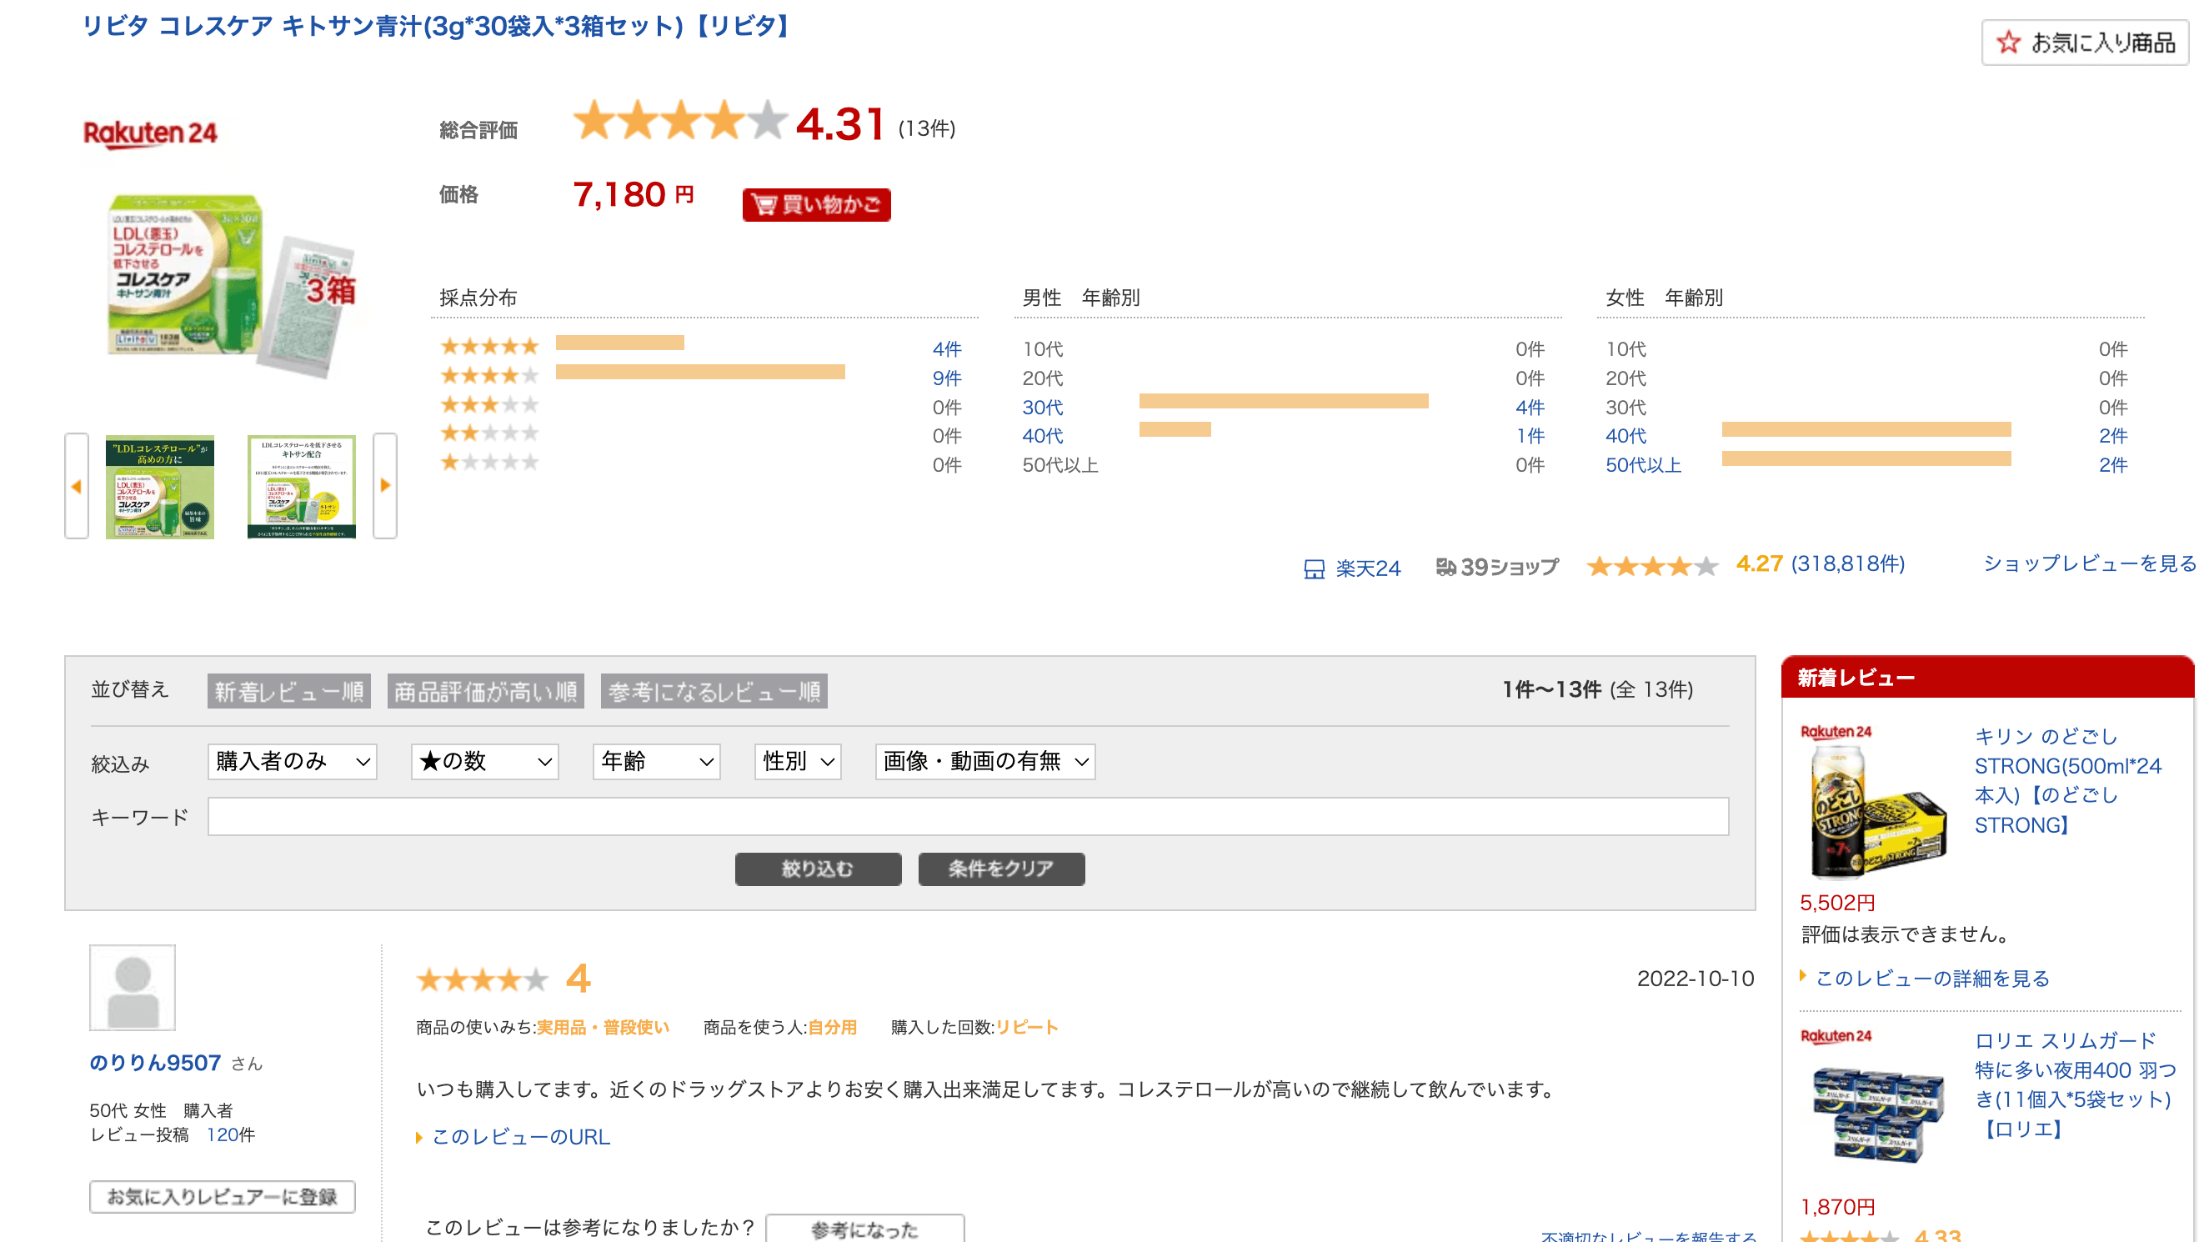
Task: Click このレビューの詳細を見る link
Action: pyautogui.click(x=1932, y=979)
